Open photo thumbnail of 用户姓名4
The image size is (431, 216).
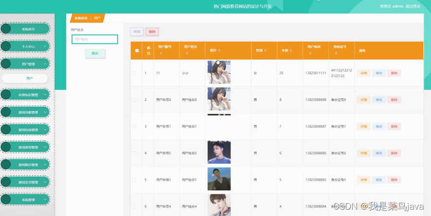[219, 205]
